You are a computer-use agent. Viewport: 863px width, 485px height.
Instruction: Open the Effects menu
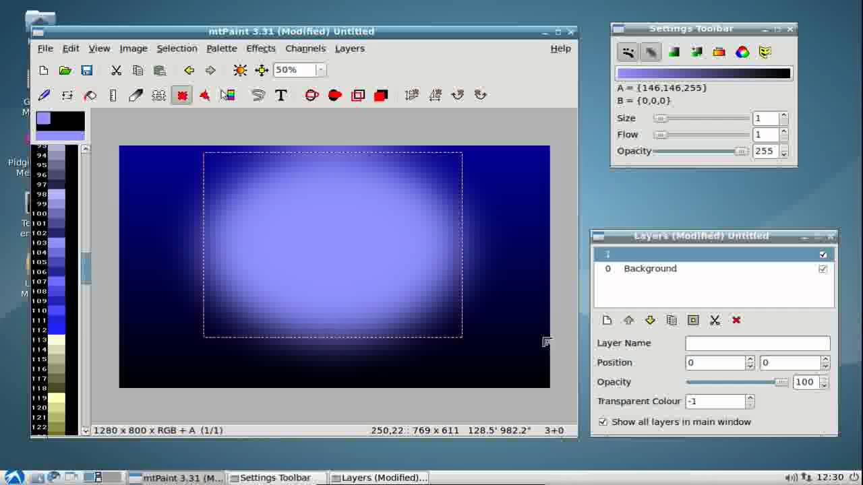tap(260, 48)
